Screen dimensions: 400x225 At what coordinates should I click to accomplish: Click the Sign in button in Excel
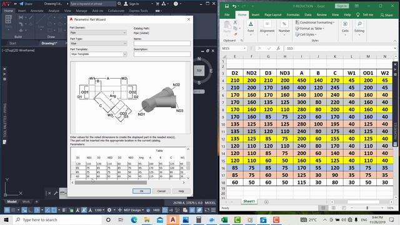tap(342, 6)
